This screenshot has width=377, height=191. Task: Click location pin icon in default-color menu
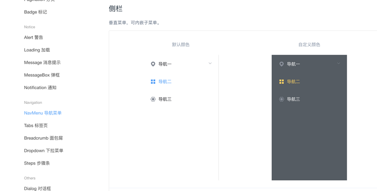(153, 64)
